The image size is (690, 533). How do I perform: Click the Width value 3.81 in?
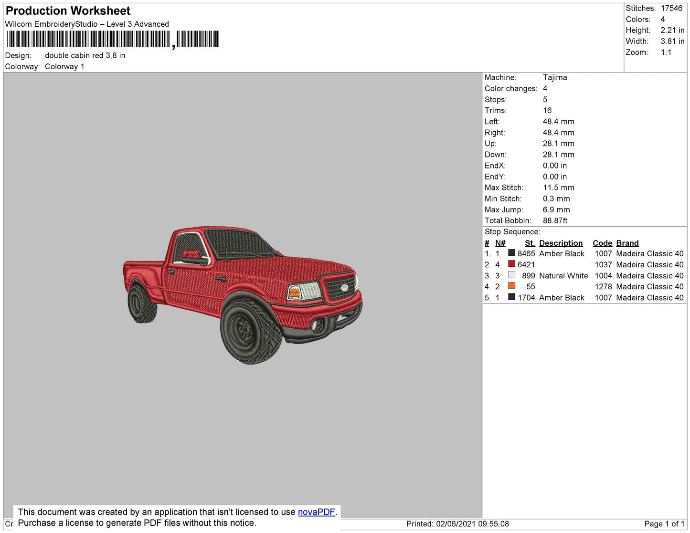672,41
